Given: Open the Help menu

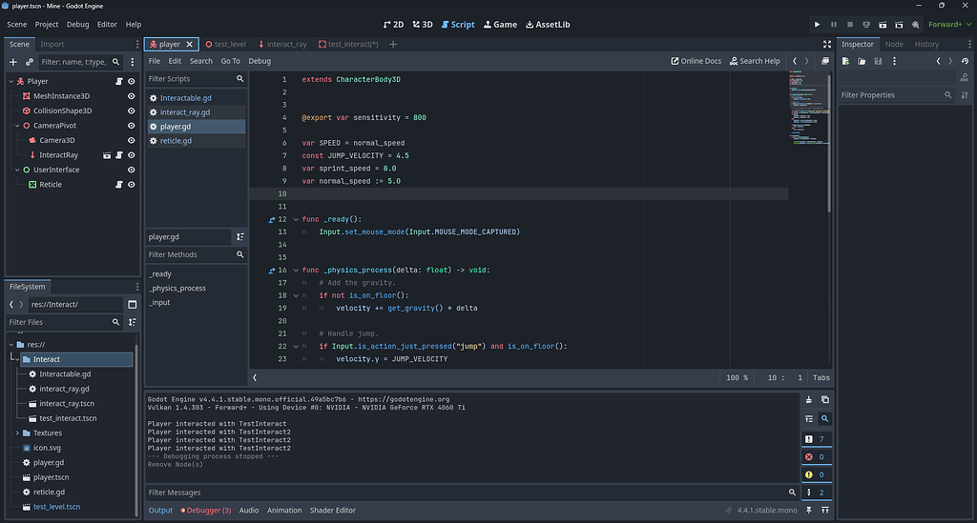Looking at the screenshot, I should tap(134, 24).
